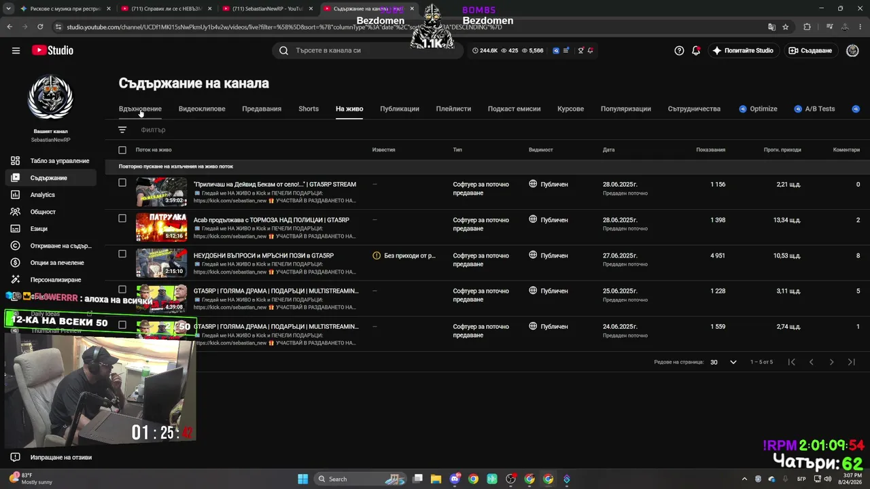Check the НЕУДОБНИ ВЪПРОСИ stream row
Screen dimensions: 870x489
click(122, 254)
